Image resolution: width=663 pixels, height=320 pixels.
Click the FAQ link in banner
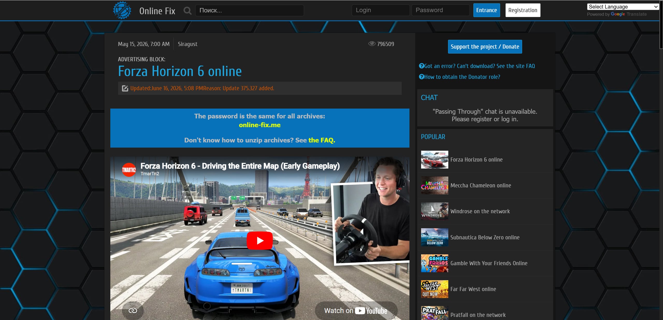point(322,140)
